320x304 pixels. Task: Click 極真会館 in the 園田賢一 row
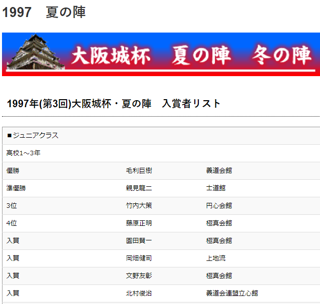[219, 241]
